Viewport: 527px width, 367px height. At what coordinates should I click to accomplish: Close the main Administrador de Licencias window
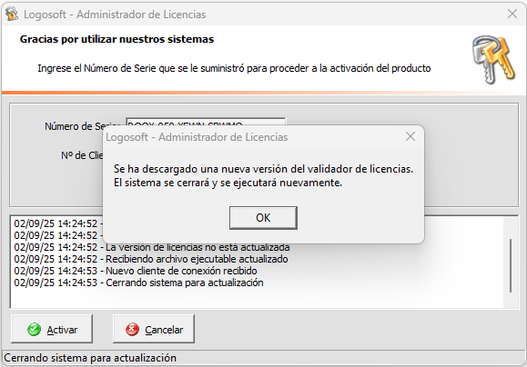pos(512,14)
